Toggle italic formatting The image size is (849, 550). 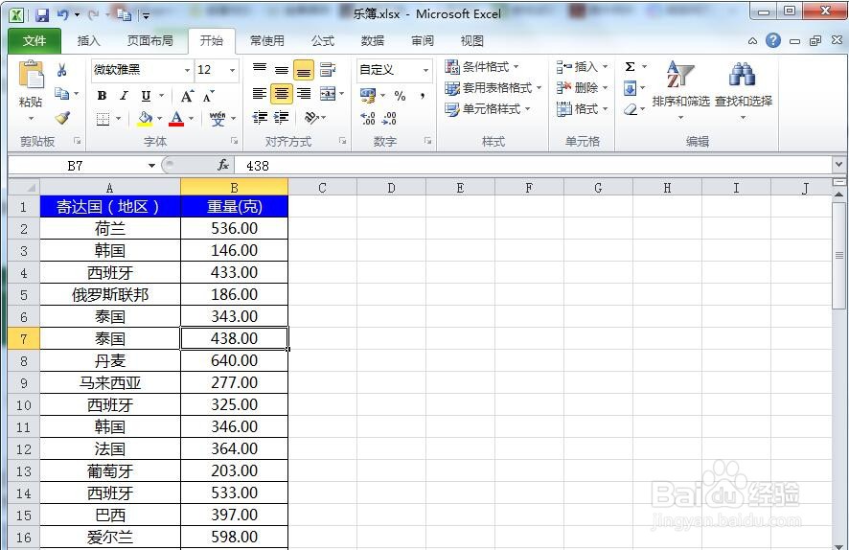tap(124, 96)
